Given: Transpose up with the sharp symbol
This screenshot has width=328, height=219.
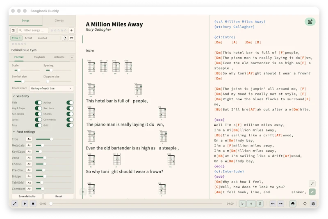Looking at the screenshot, I should pos(260,203).
